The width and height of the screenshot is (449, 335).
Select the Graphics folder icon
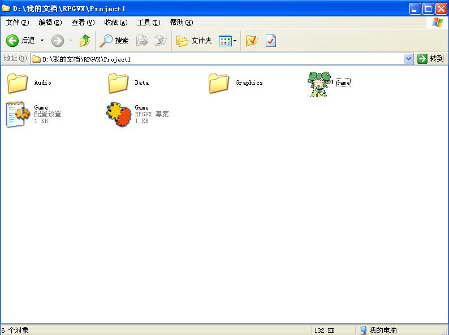pos(219,83)
